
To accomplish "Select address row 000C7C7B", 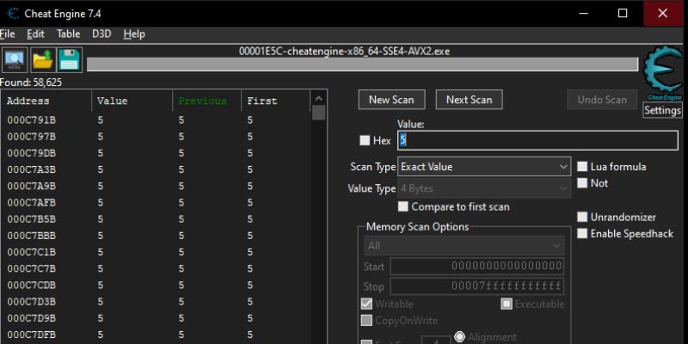I will tap(157, 268).
